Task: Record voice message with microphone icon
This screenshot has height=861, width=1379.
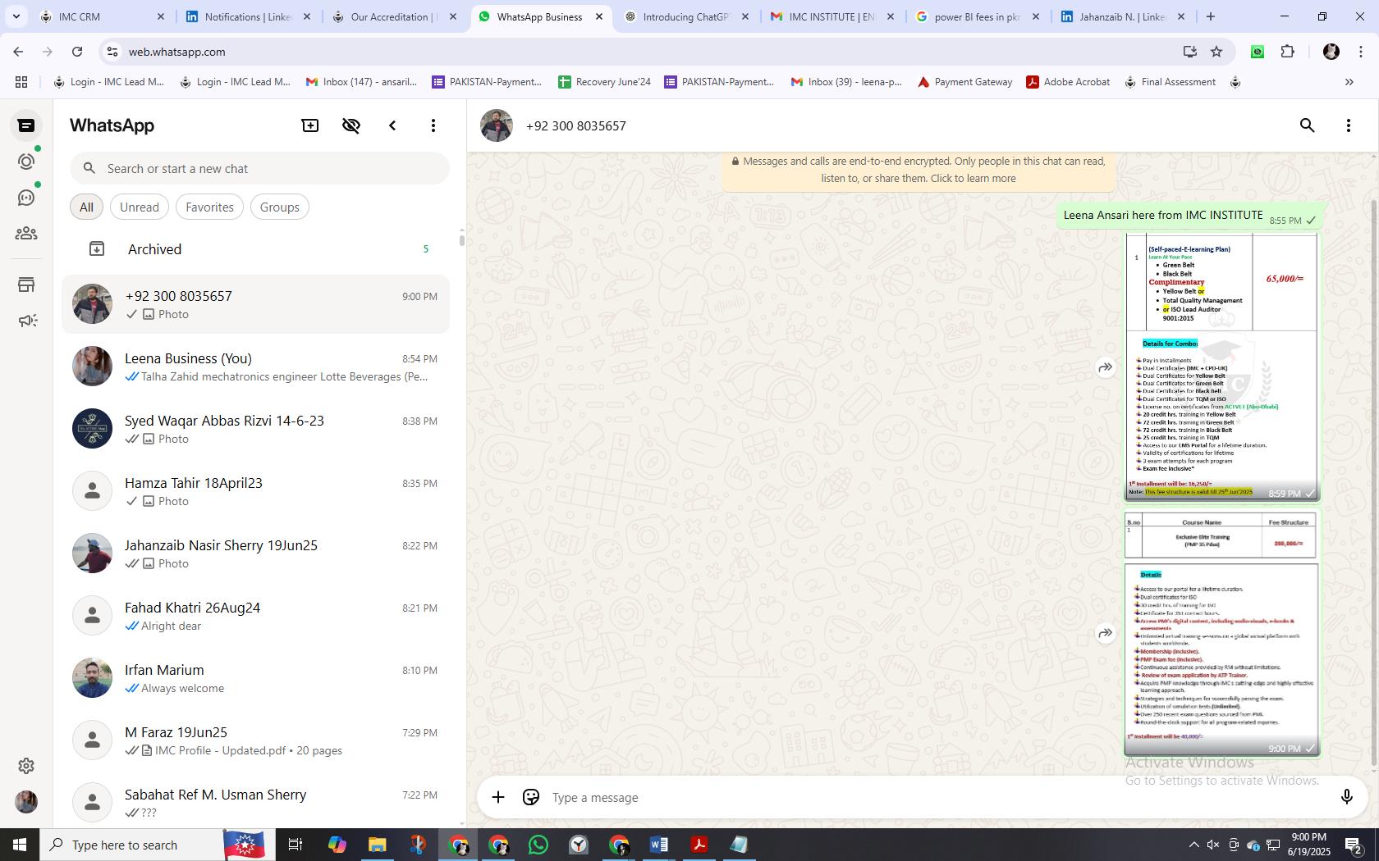Action: tap(1346, 797)
